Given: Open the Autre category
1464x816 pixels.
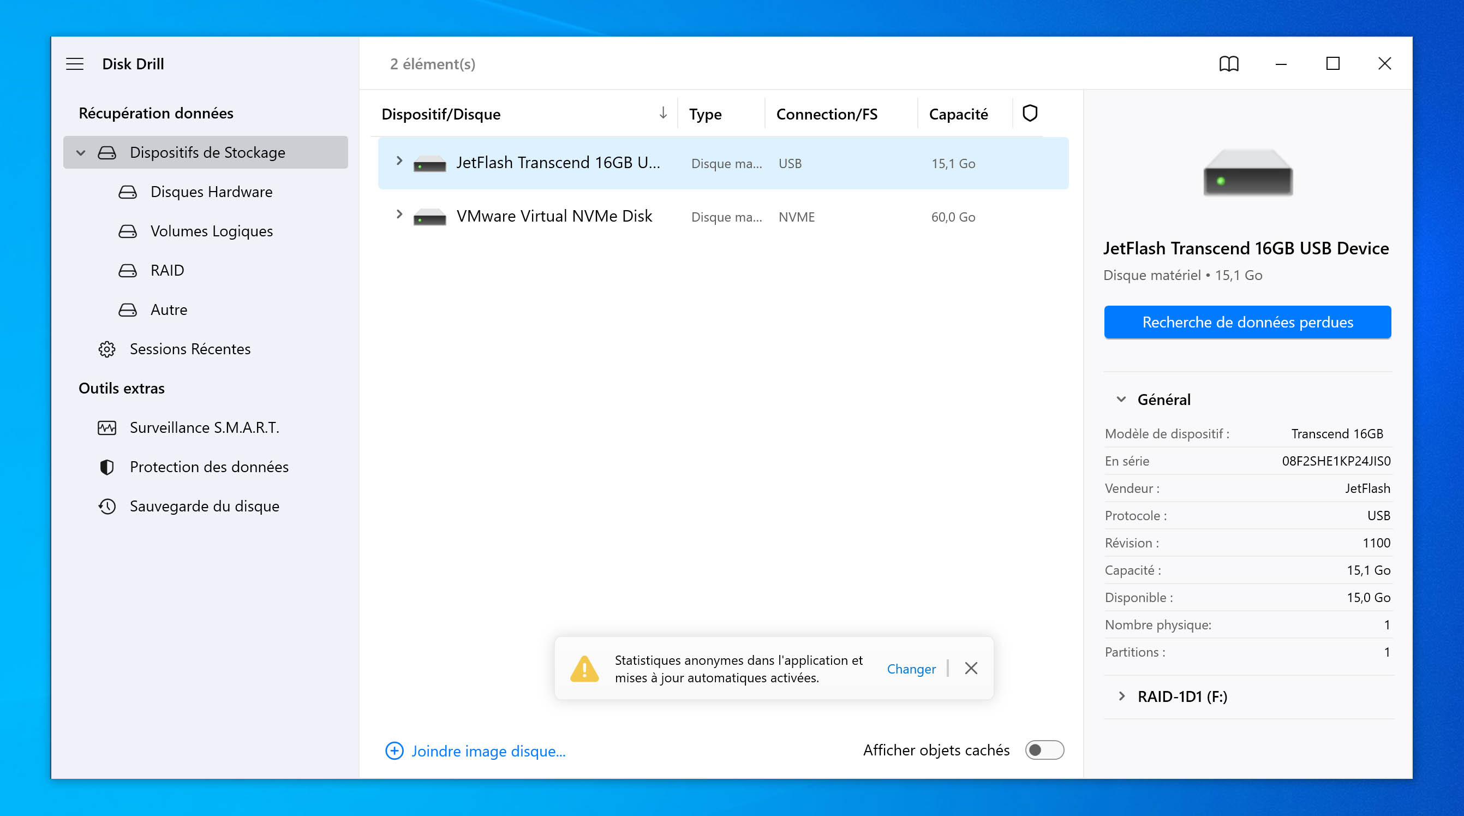Looking at the screenshot, I should 169,309.
